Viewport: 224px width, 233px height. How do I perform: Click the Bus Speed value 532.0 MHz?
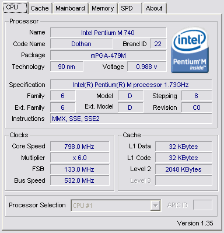pyautogui.click(x=80, y=180)
